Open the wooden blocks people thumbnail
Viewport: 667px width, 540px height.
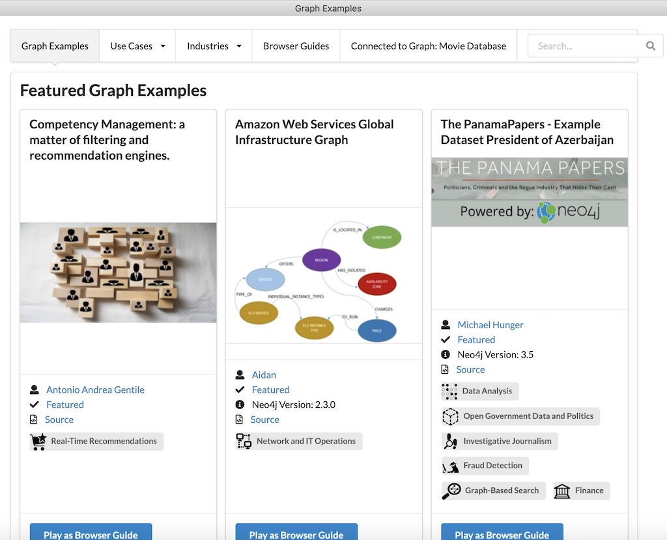coord(119,272)
